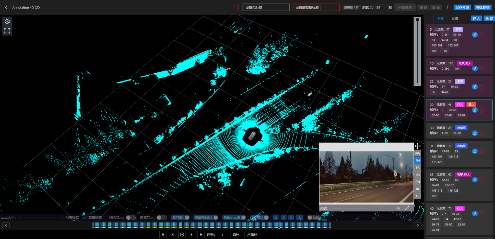Open the 循环 loop mode dropdown
Screen dimensions: 495x239
254,234
